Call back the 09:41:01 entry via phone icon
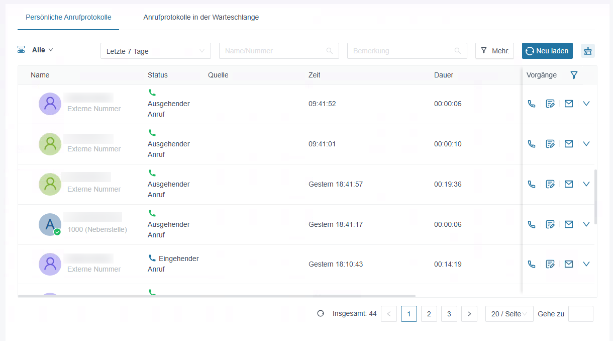Screen dimensions: 613x341 click(x=532, y=144)
